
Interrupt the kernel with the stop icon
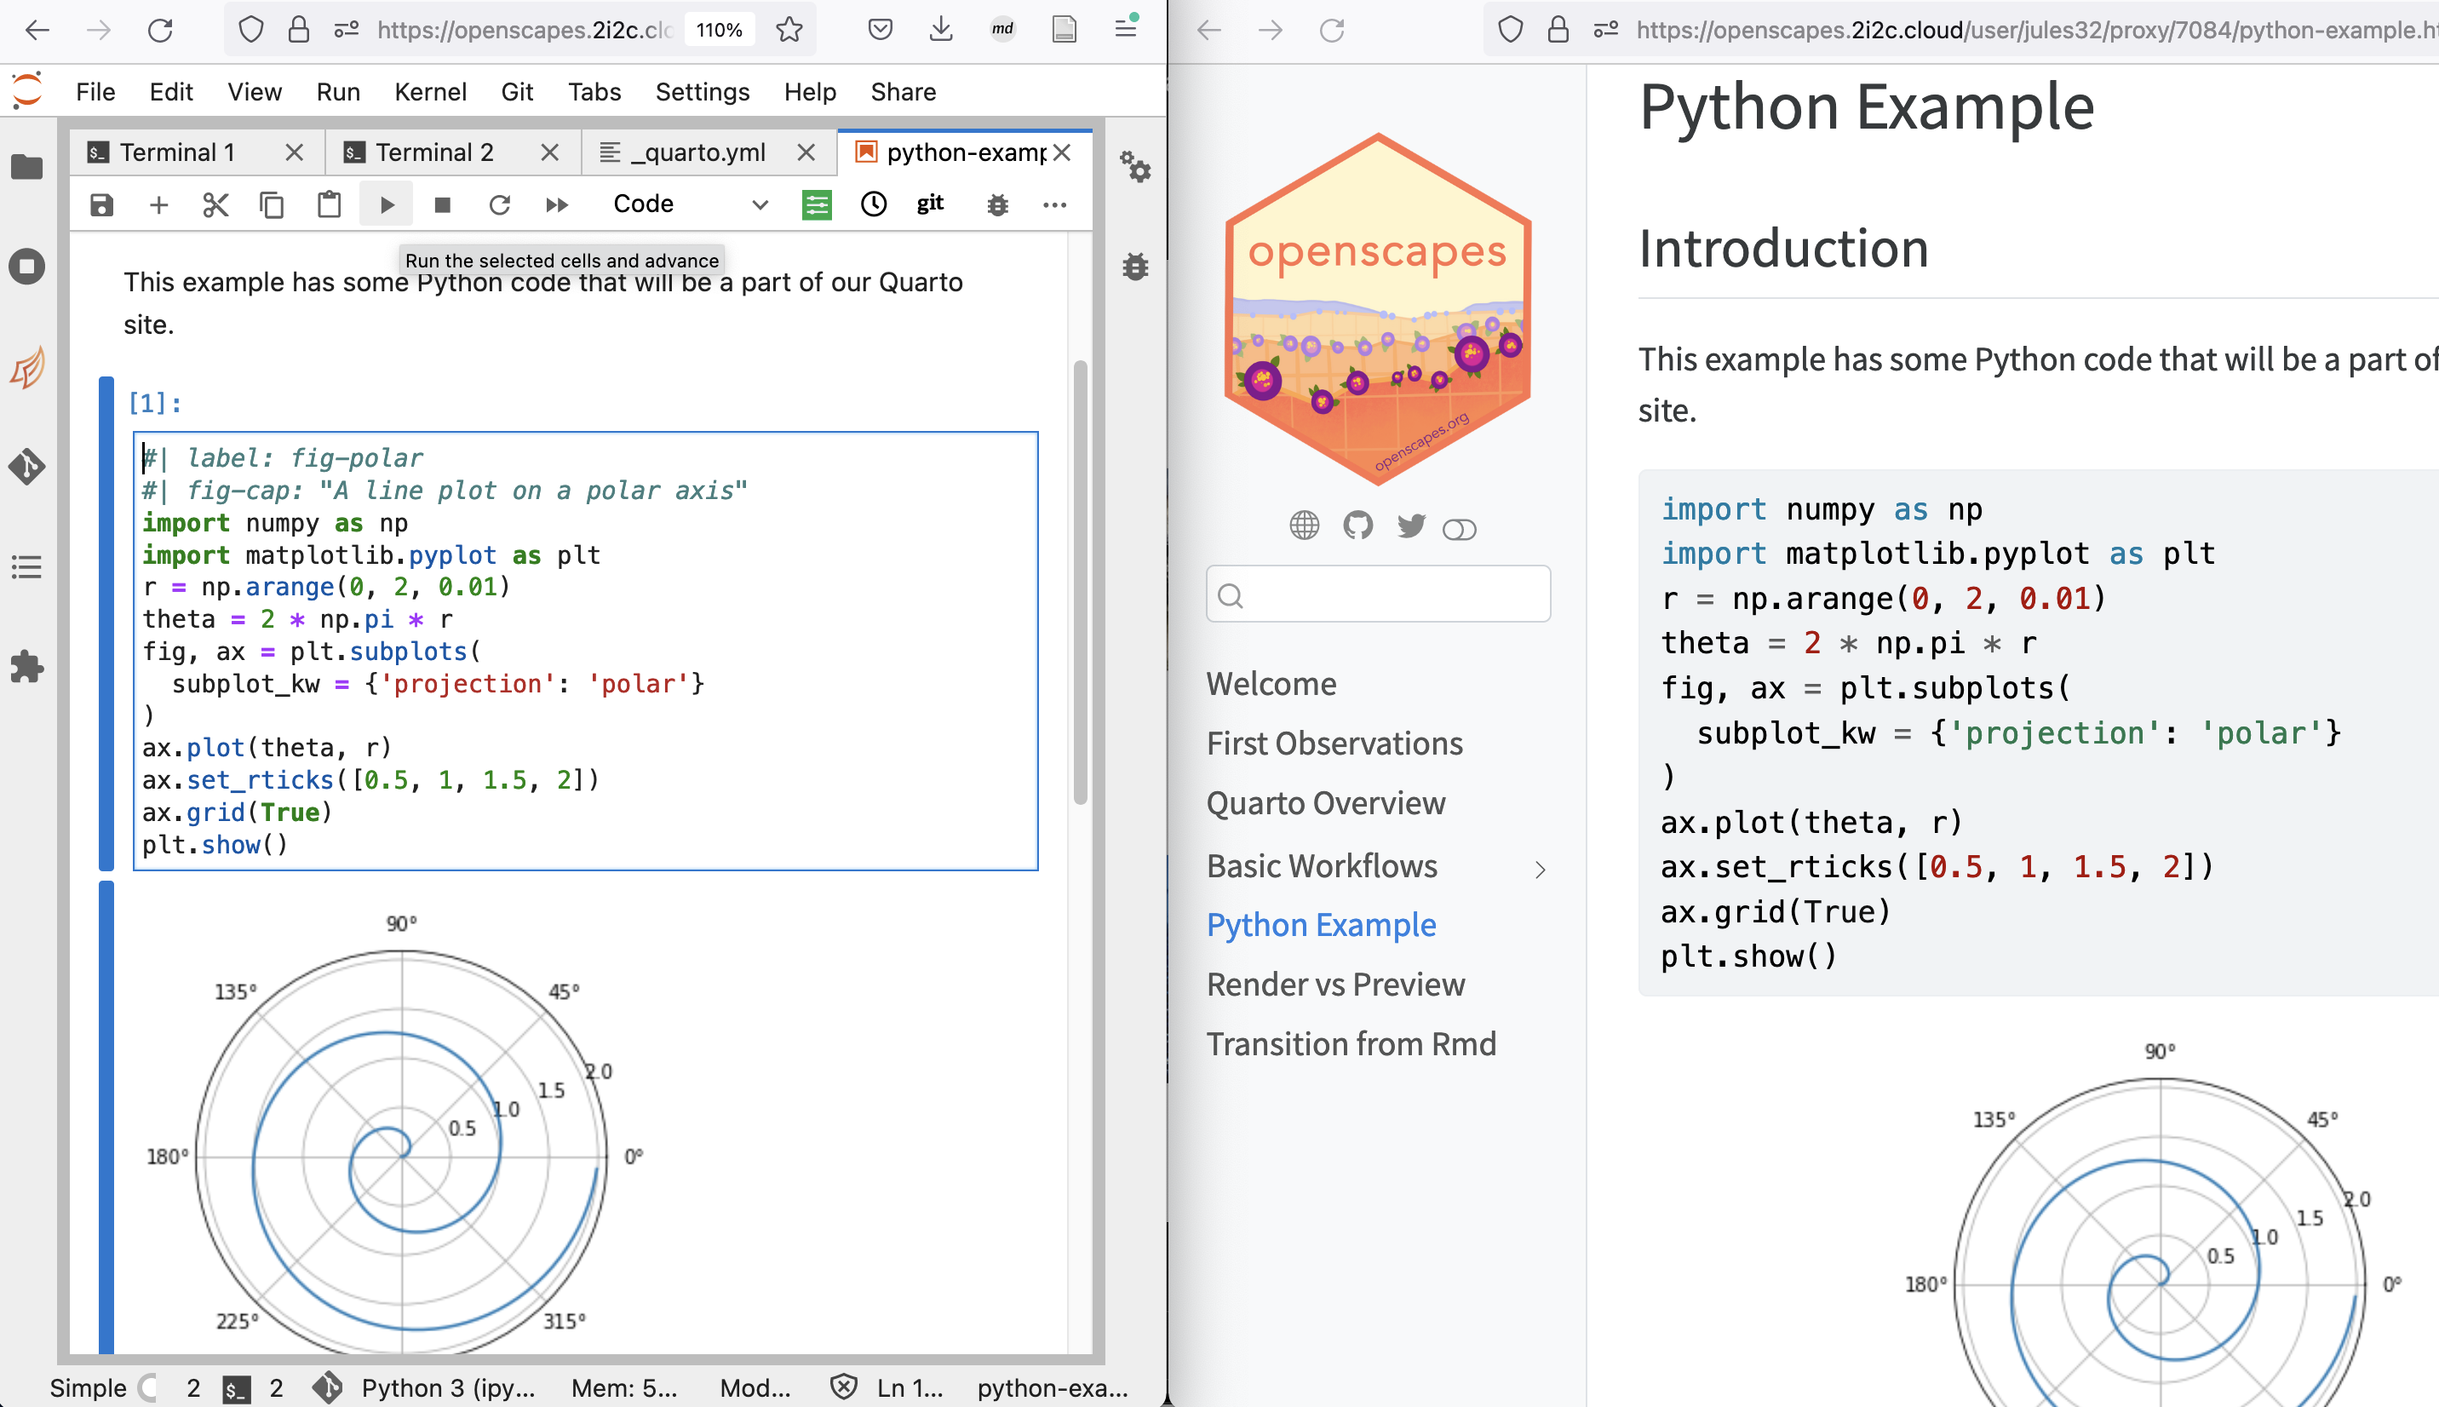point(442,205)
